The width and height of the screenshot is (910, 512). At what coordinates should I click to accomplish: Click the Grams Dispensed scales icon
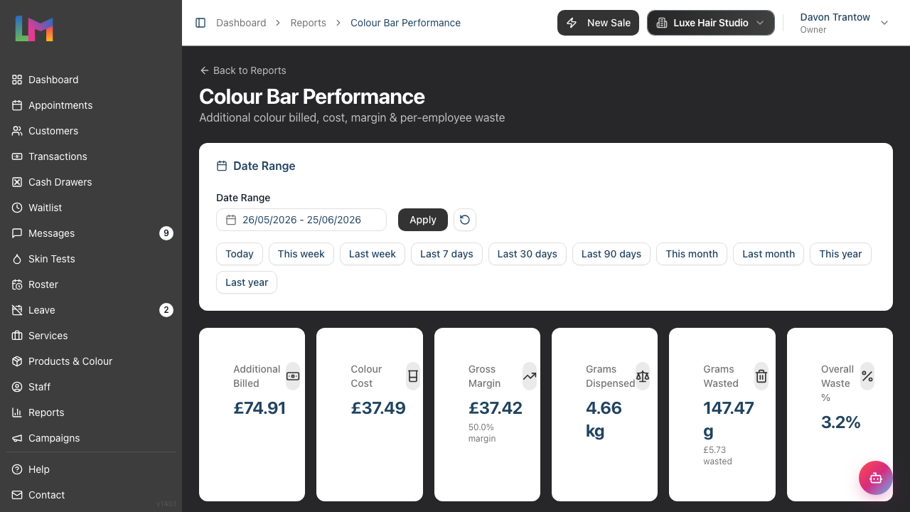643,376
